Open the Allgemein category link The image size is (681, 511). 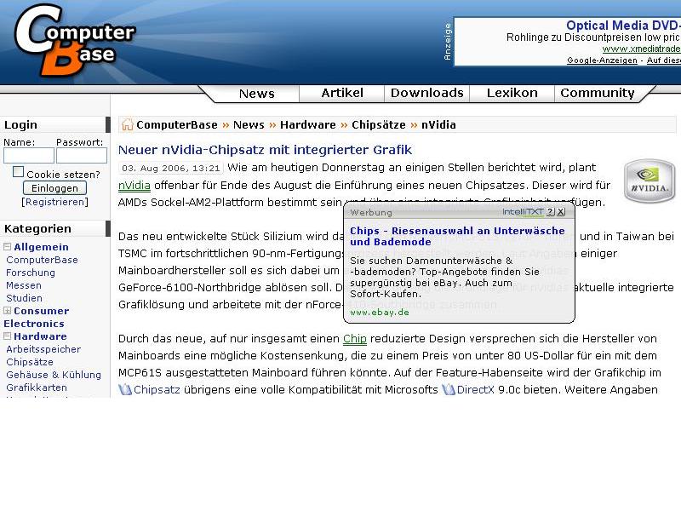41,247
